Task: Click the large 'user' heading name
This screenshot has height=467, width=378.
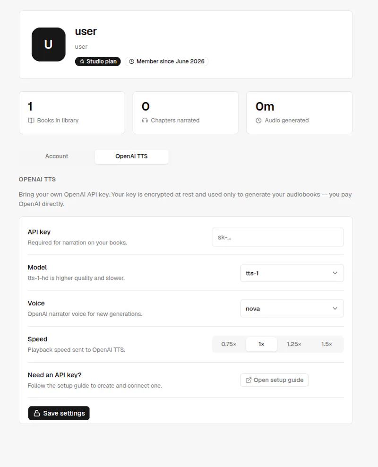Action: (86, 31)
